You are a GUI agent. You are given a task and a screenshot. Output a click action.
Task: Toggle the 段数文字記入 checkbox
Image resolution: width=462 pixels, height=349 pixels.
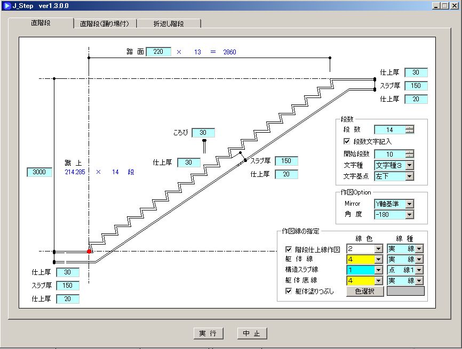click(347, 142)
